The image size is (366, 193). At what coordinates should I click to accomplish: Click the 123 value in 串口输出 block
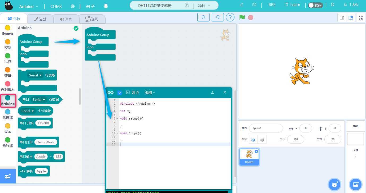[58, 157]
